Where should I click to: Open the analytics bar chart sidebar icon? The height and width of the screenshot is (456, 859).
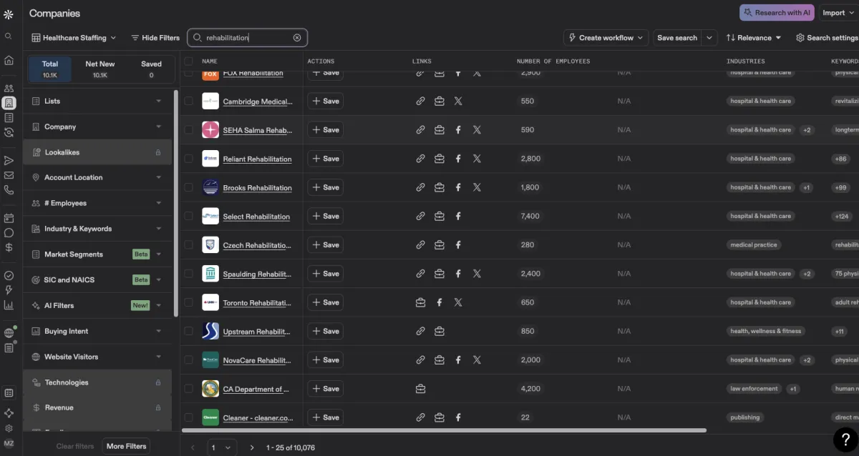9,305
